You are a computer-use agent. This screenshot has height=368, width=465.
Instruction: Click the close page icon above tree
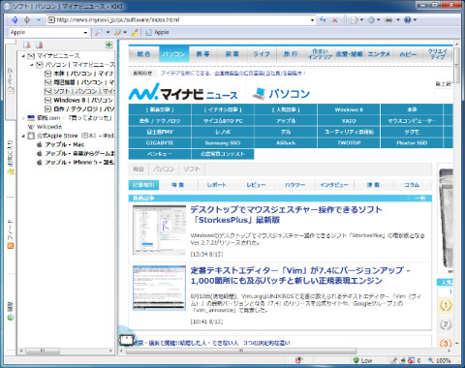(27, 45)
